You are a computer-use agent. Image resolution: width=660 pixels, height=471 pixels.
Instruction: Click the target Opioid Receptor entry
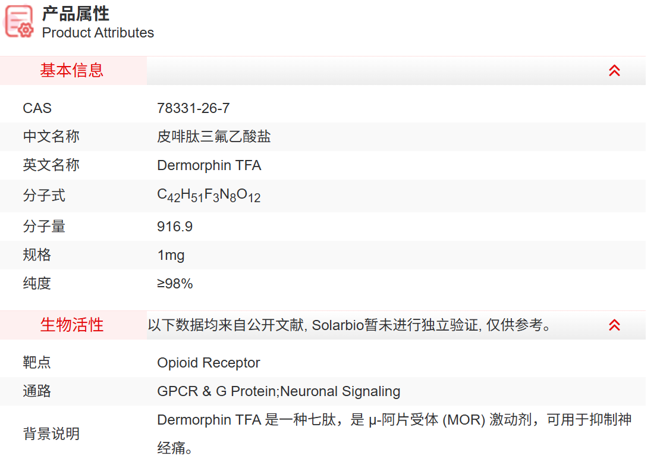(208, 362)
